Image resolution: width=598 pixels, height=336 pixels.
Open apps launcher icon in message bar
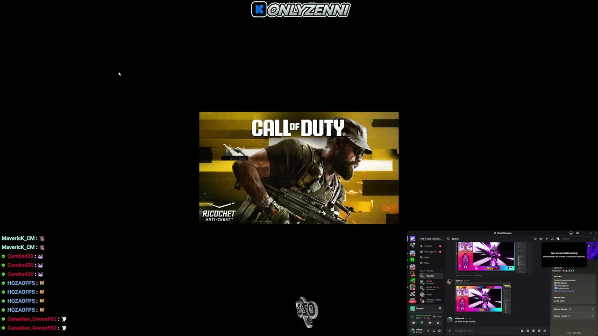pos(545,331)
